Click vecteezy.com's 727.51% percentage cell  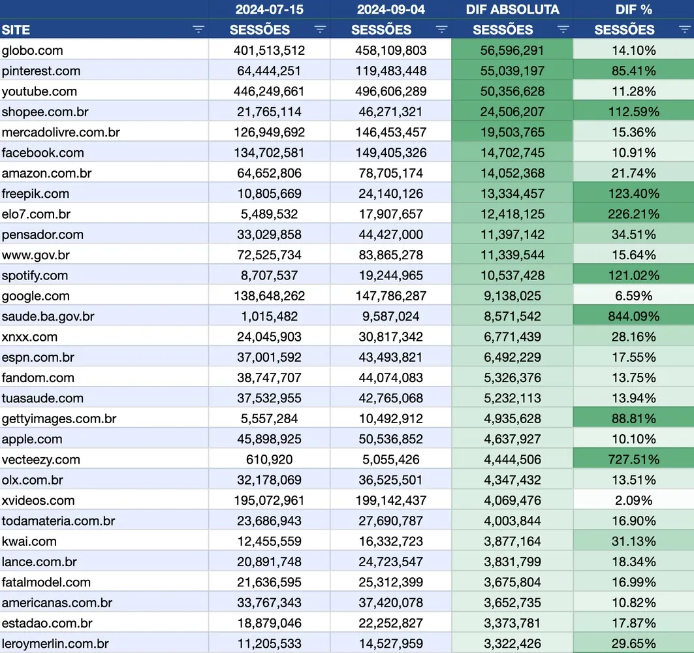[x=634, y=459]
